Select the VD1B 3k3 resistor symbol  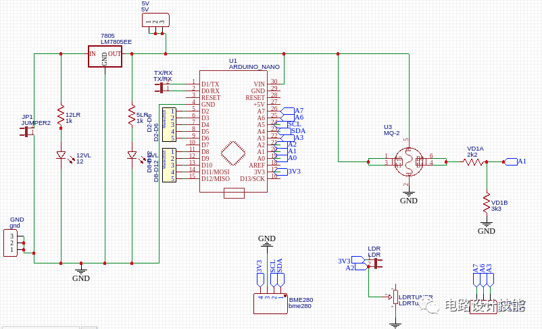click(487, 203)
